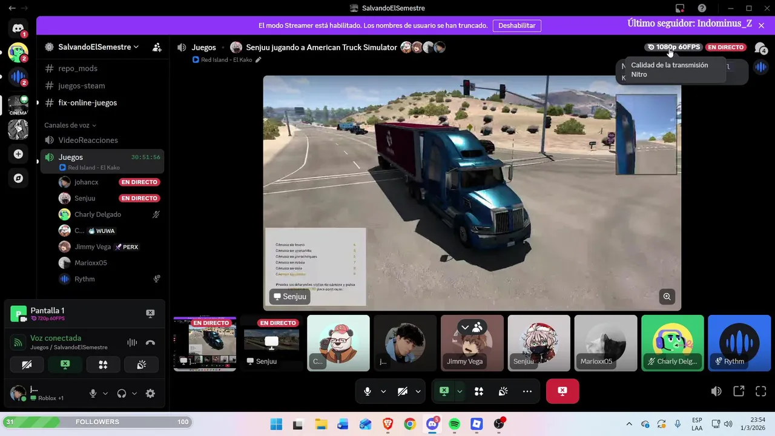The height and width of the screenshot is (436, 775).
Task: Mute microphone in user panel
Action: point(93,393)
